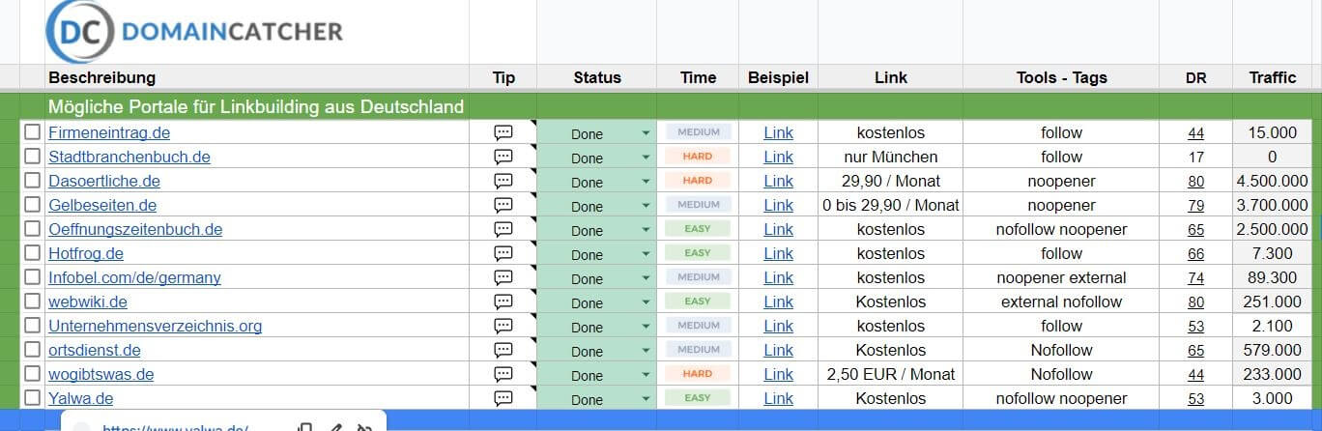Click the traffic value 579.000

pos(1272,350)
